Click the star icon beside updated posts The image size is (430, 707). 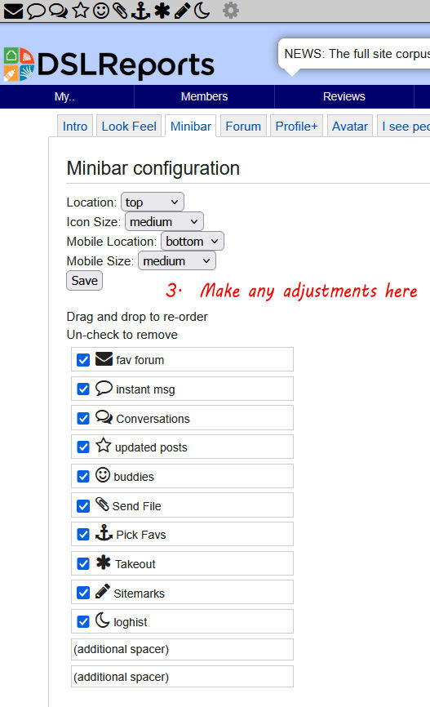[104, 446]
